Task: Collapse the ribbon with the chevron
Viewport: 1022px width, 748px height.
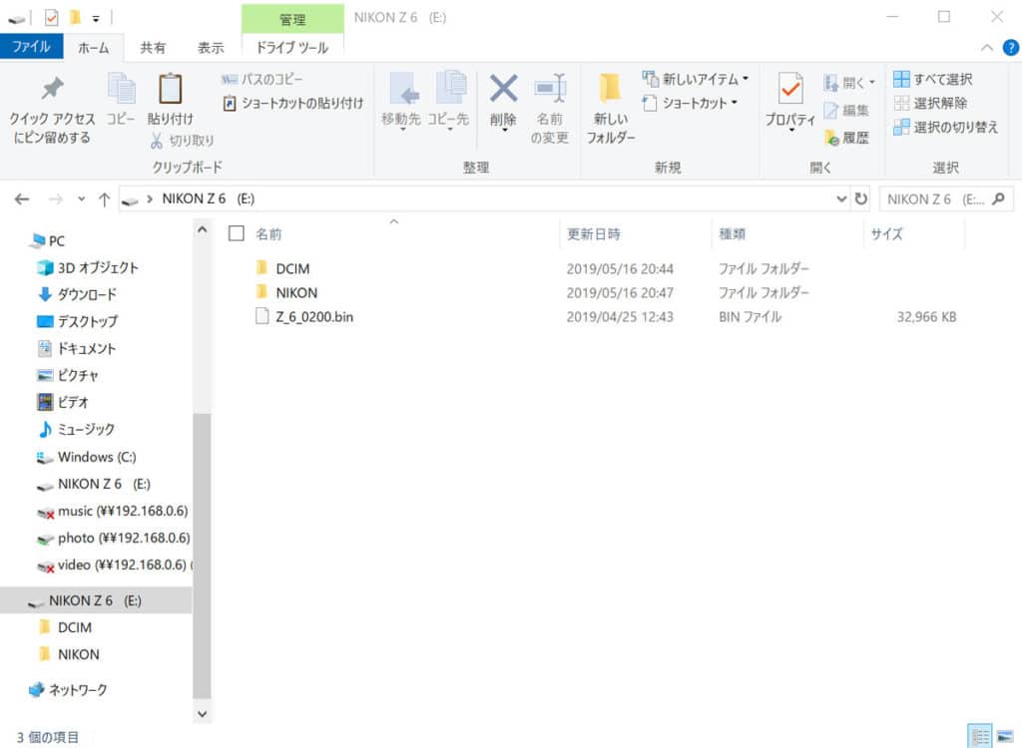Action: (x=987, y=48)
